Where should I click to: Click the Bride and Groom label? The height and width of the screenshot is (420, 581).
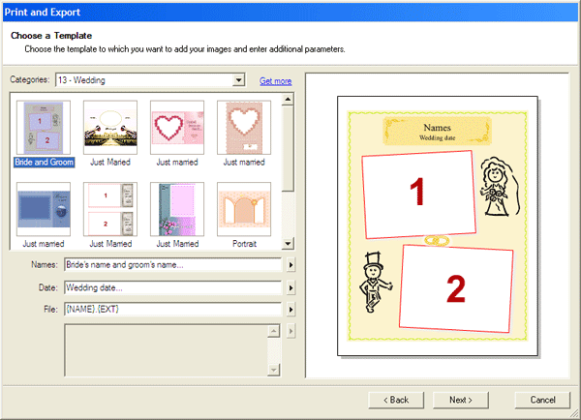(x=45, y=163)
